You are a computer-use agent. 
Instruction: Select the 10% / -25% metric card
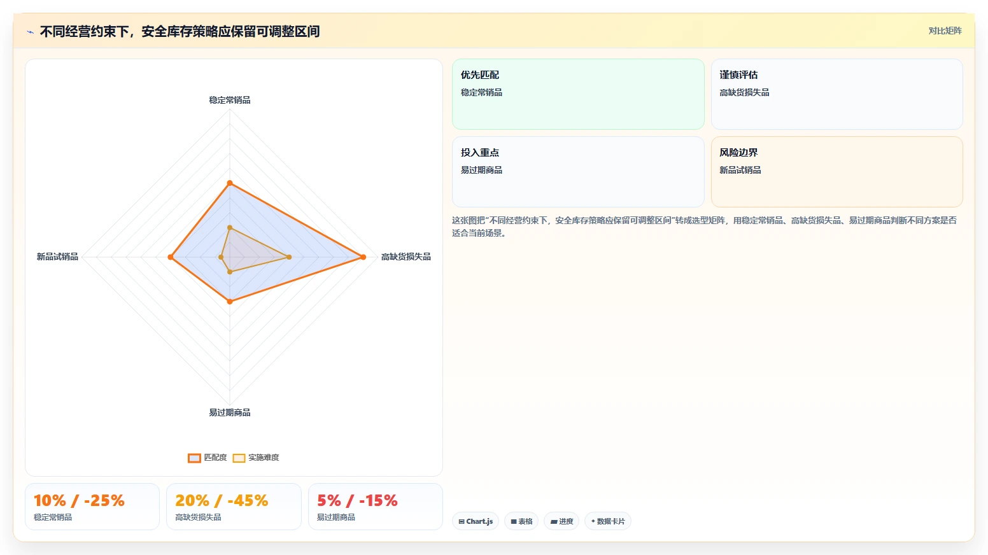pos(92,507)
